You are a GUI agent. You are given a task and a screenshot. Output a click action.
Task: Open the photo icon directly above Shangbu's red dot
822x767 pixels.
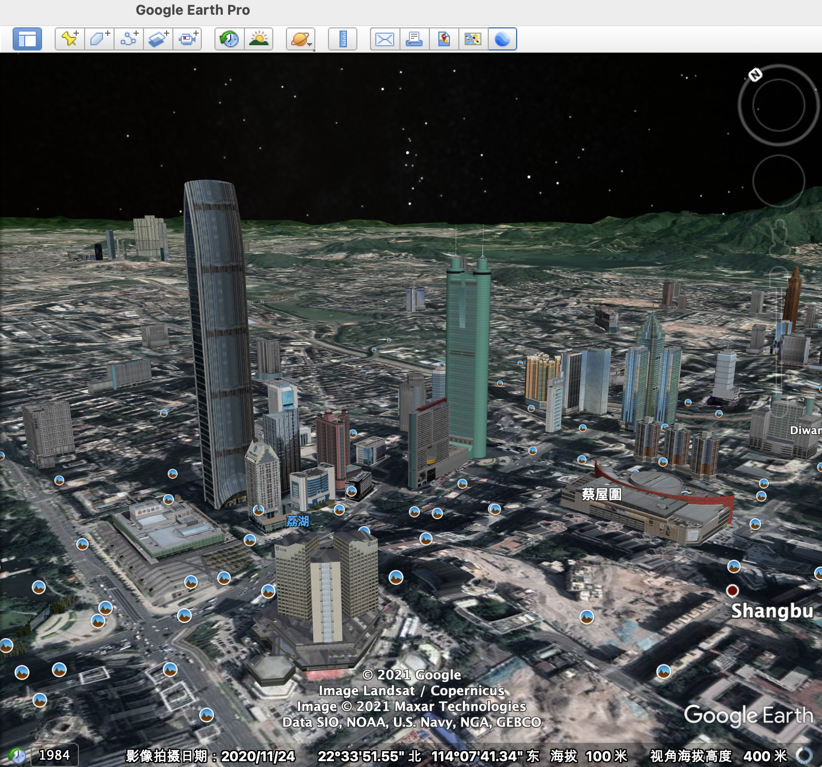point(734,567)
